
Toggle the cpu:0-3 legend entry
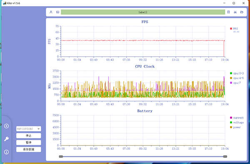237,73
